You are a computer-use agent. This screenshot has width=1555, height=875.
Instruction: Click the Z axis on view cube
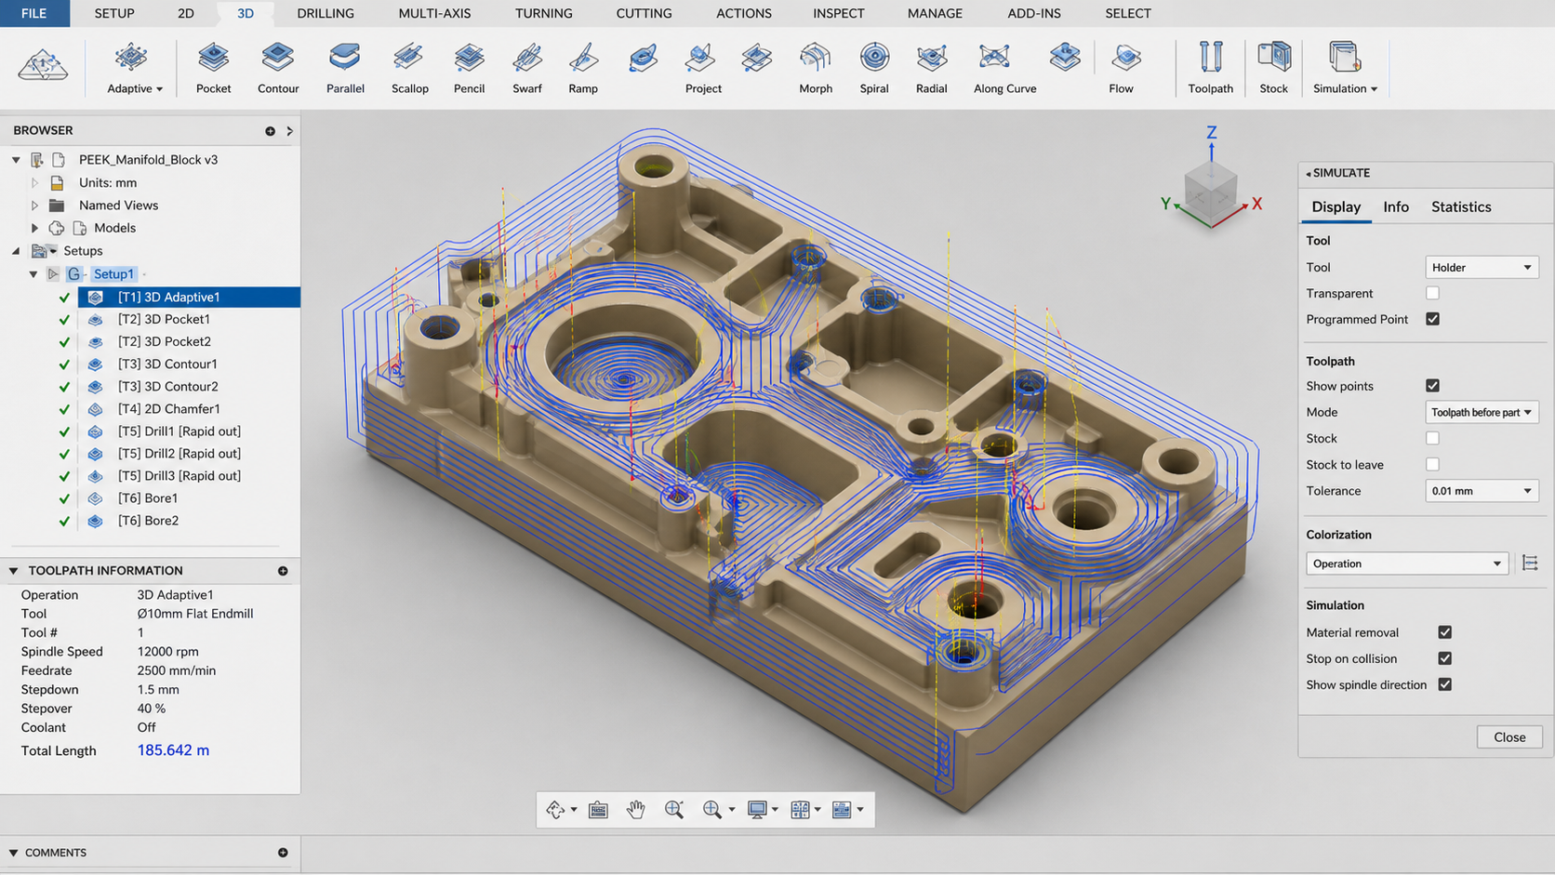coord(1212,133)
